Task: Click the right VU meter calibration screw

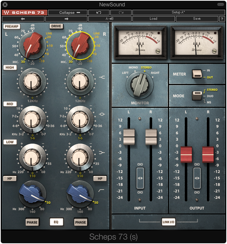Action: (214, 51)
